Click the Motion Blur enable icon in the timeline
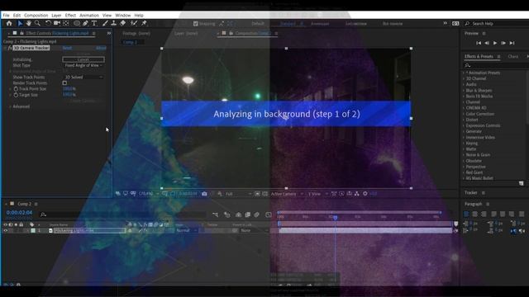Viewport: 529px width, 297px height. tap(257, 214)
